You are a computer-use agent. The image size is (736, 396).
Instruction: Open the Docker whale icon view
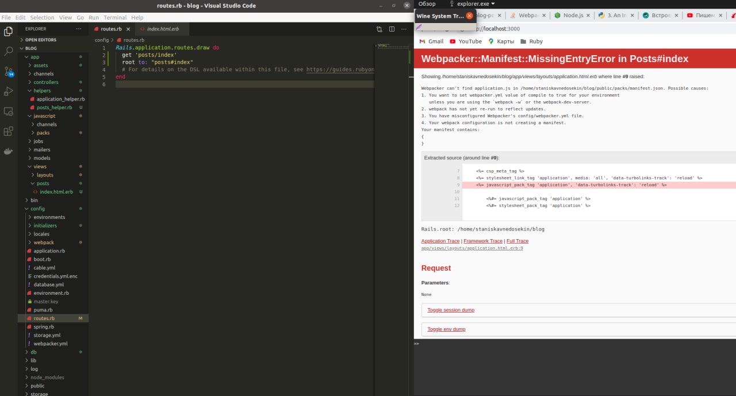coord(9,151)
